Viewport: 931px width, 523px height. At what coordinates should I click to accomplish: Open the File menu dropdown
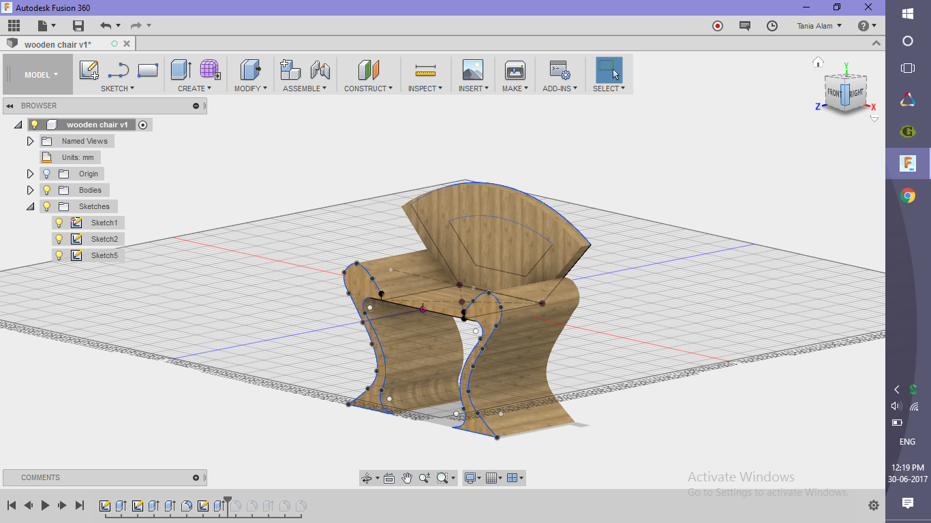47,26
